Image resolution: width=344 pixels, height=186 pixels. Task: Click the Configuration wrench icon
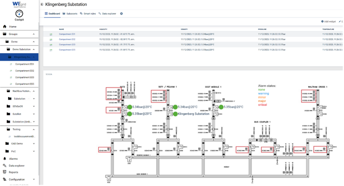[4, 179]
